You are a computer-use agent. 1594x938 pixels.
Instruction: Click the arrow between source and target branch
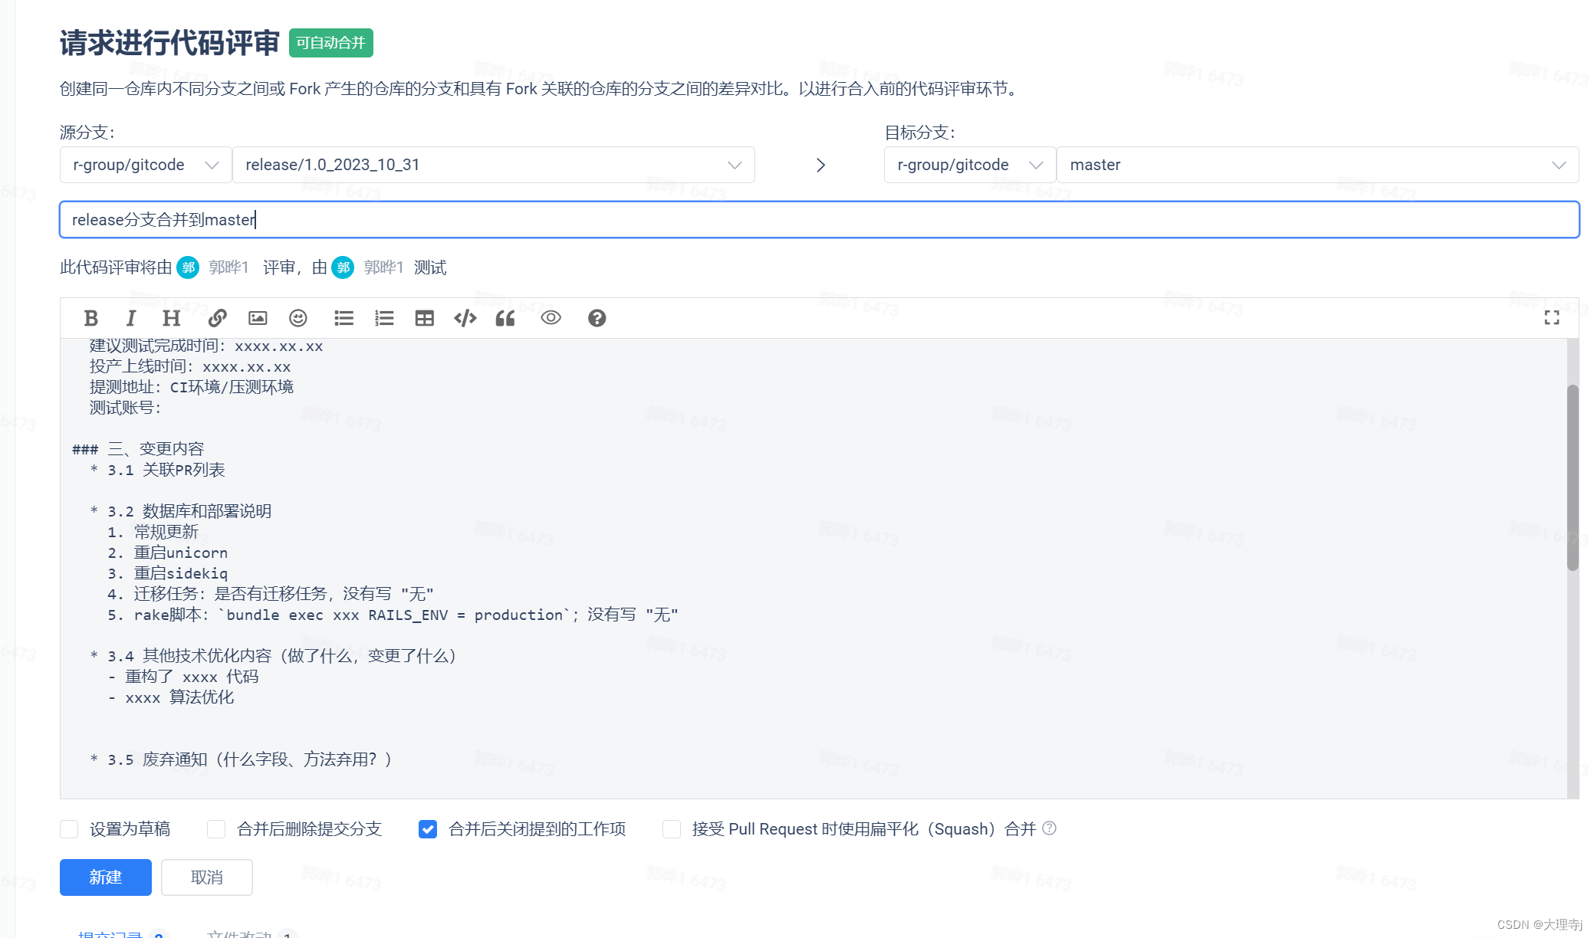click(x=820, y=166)
